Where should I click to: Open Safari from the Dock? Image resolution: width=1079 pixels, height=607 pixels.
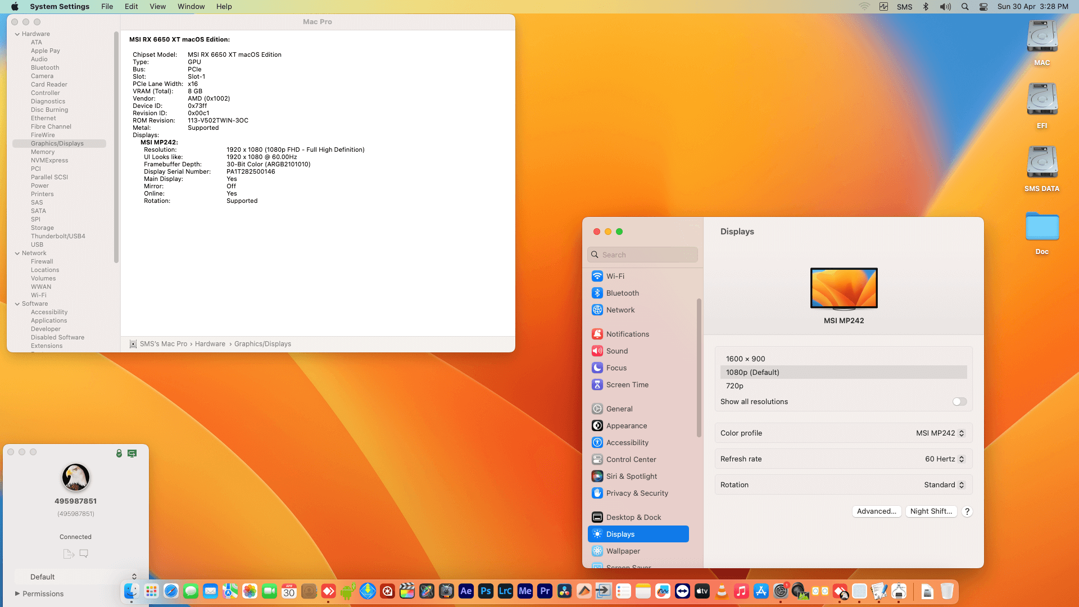point(171,591)
